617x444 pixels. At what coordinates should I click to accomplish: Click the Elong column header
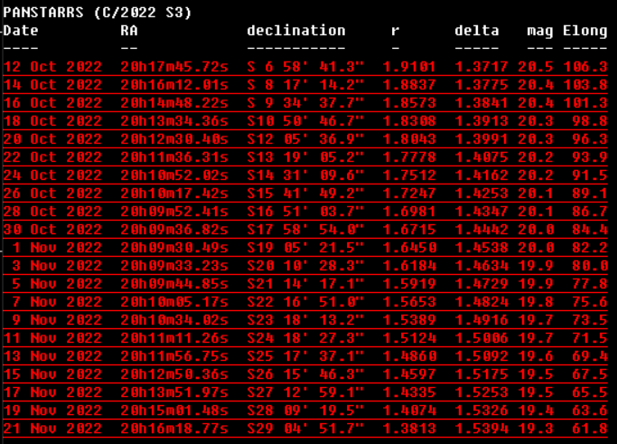(584, 31)
